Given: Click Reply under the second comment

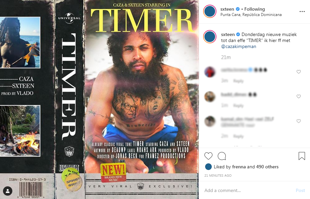Looking at the screenshot, I should coord(238,106).
